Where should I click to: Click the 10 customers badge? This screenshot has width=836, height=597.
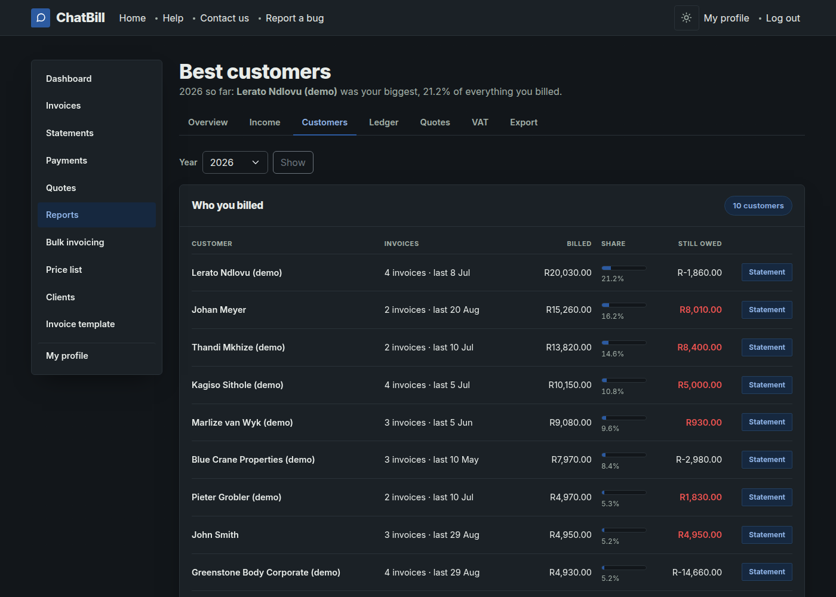pyautogui.click(x=758, y=206)
